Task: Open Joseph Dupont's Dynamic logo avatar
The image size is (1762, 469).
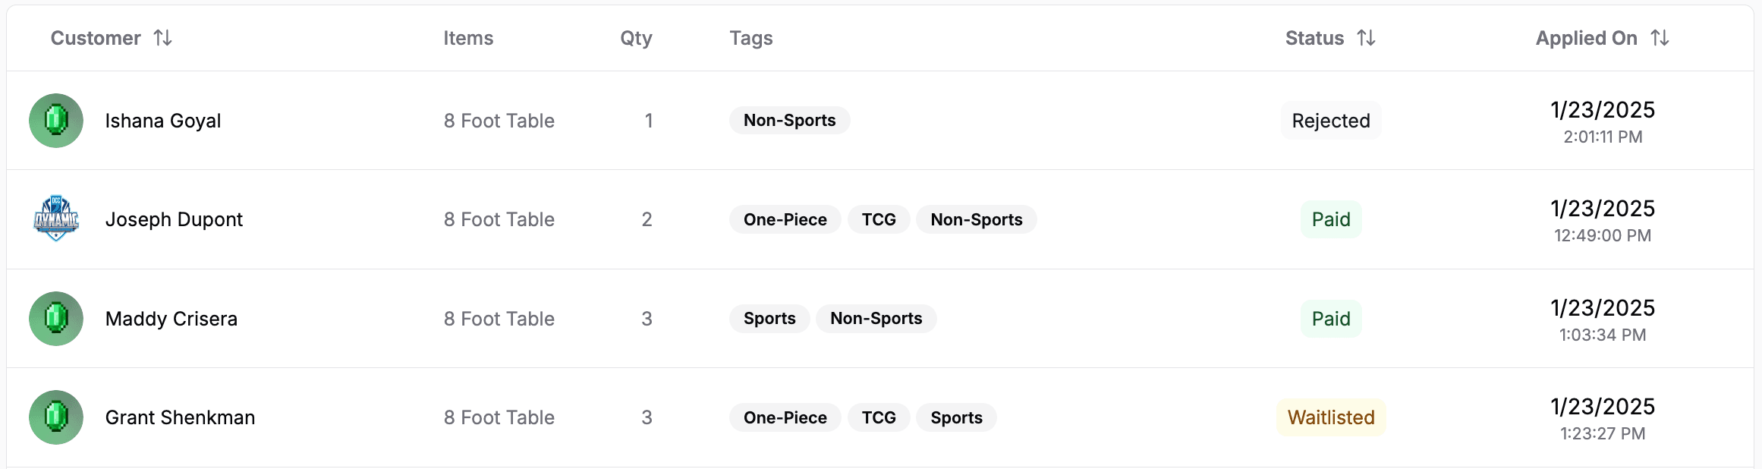Action: pos(56,219)
